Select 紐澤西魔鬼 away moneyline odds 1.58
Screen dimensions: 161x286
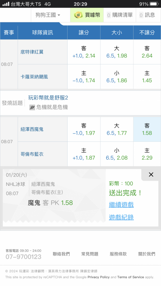click(x=147, y=129)
